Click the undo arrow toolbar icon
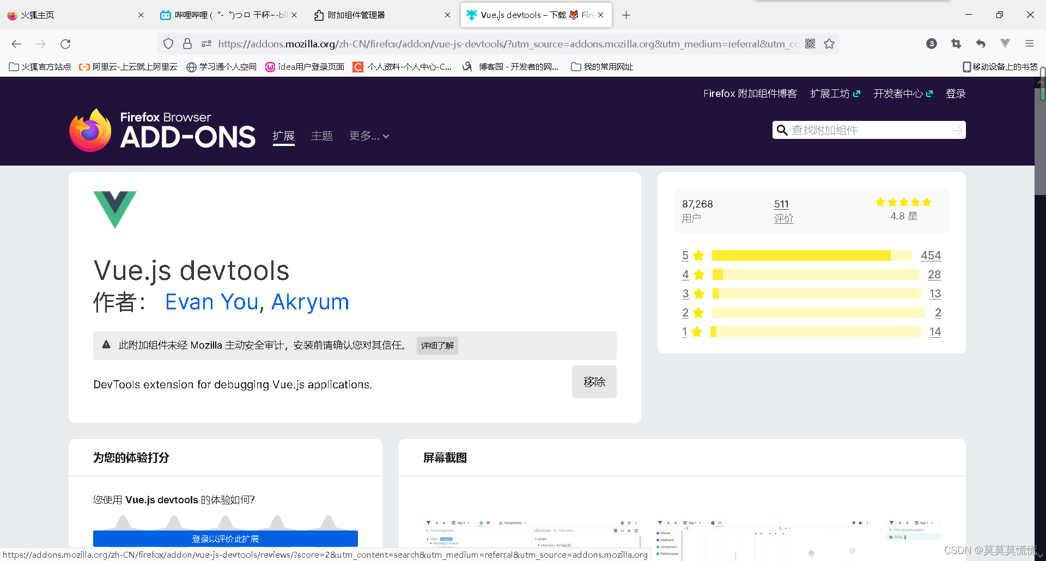 point(981,44)
